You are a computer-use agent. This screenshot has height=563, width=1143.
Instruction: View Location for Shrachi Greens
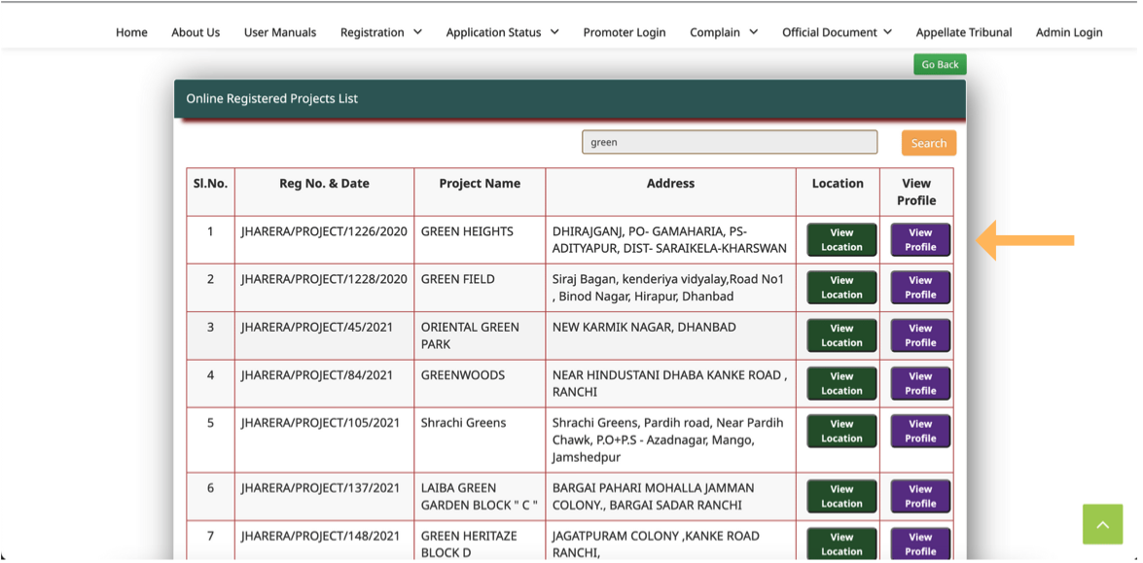(x=841, y=431)
